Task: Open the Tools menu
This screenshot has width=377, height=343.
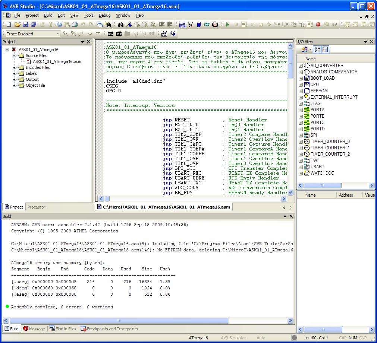Action: (x=88, y=15)
